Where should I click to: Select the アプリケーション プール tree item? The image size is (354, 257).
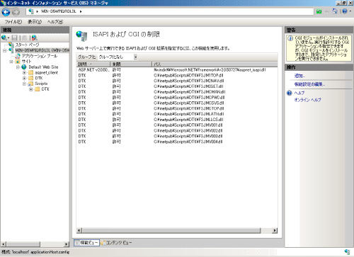pos(40,56)
